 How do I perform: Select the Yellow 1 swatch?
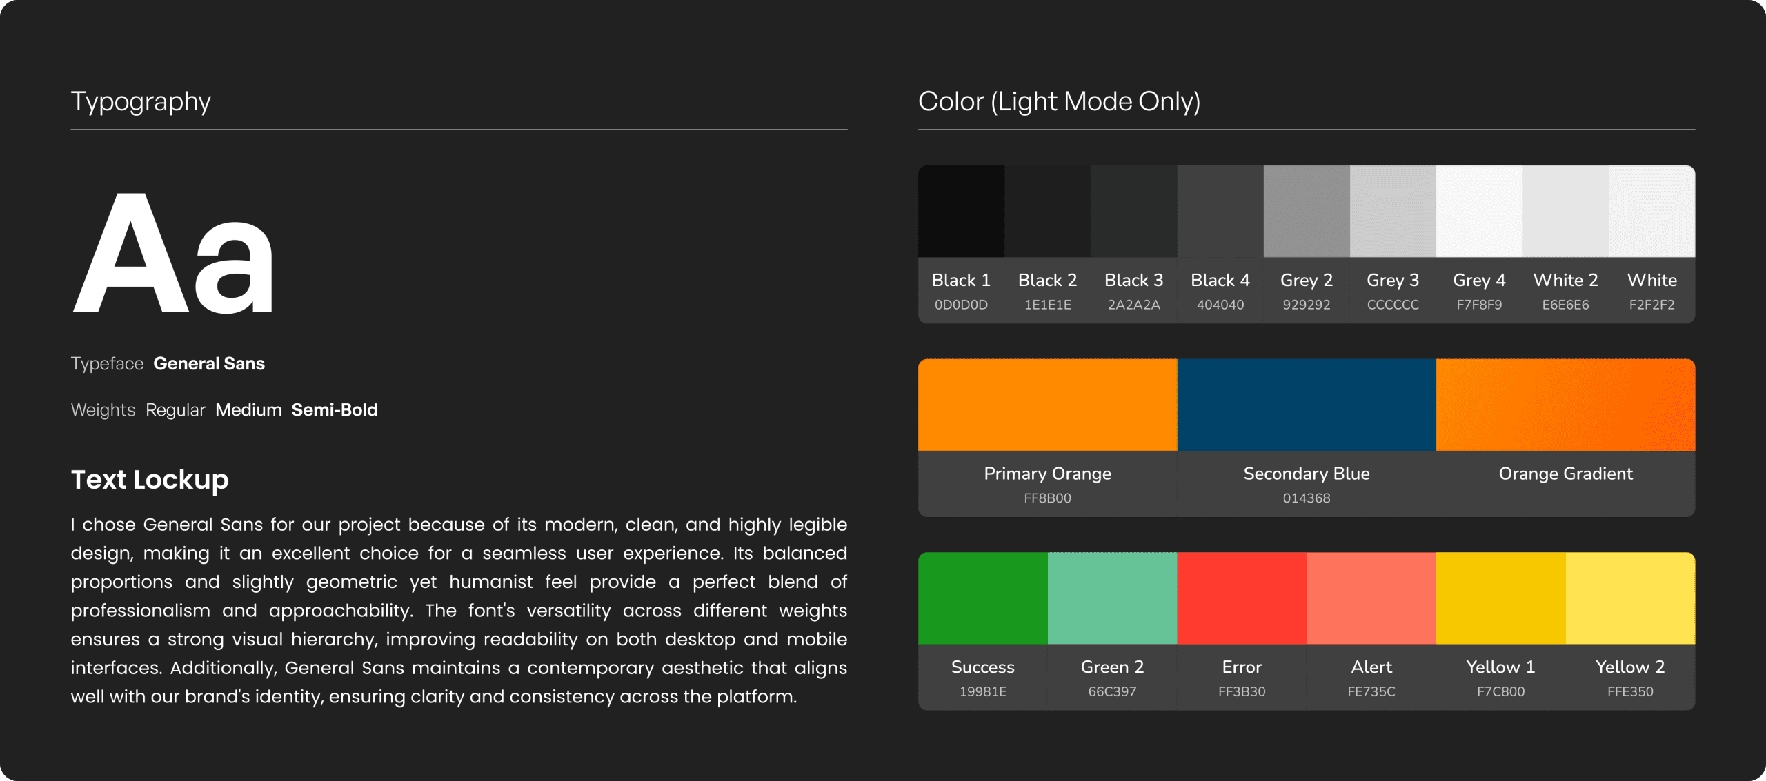[1500, 598]
